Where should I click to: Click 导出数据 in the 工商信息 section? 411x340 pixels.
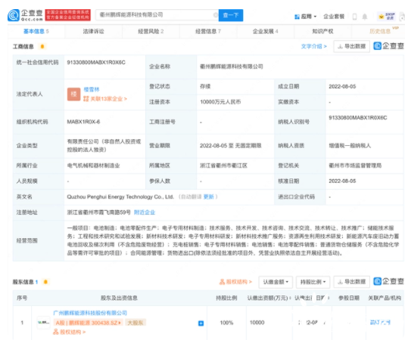[x=351, y=46]
